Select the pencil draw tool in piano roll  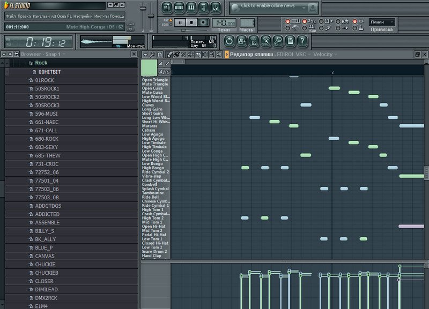point(169,55)
